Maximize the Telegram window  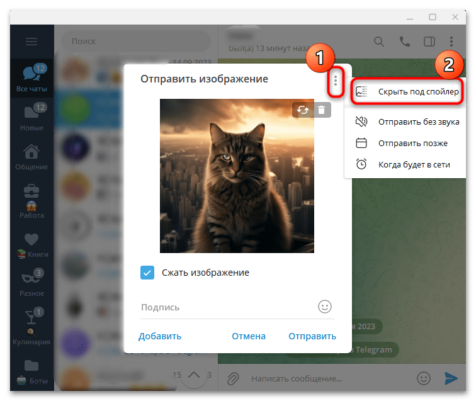pyautogui.click(x=433, y=17)
